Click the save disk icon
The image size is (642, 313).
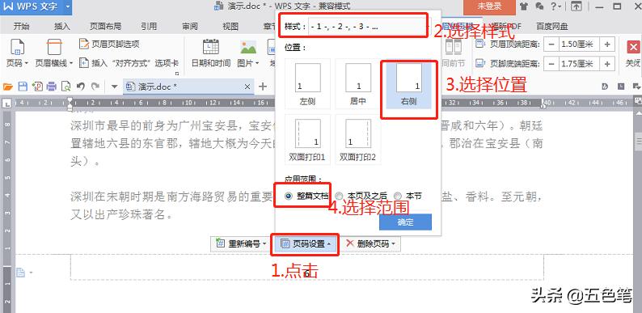(x=23, y=87)
